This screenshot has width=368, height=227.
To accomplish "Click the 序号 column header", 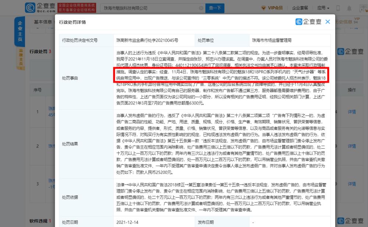I will click(x=38, y=90).
